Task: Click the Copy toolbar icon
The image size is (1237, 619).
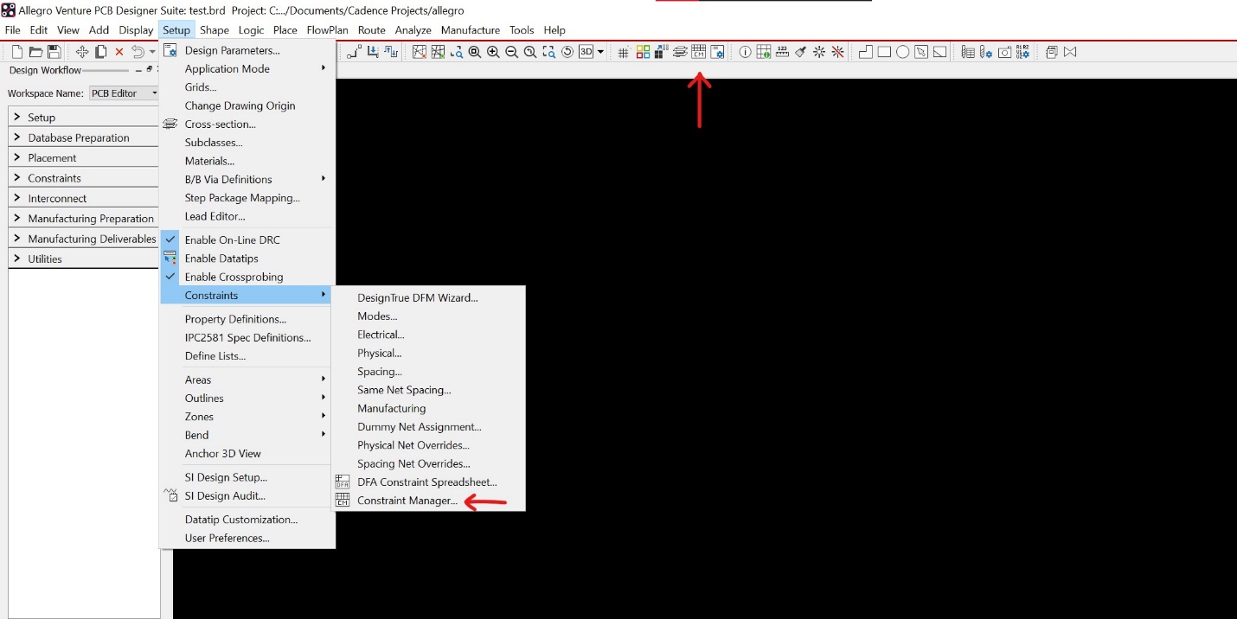Action: [x=101, y=52]
